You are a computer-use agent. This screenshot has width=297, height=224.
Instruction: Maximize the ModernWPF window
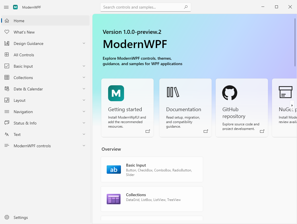277,7
